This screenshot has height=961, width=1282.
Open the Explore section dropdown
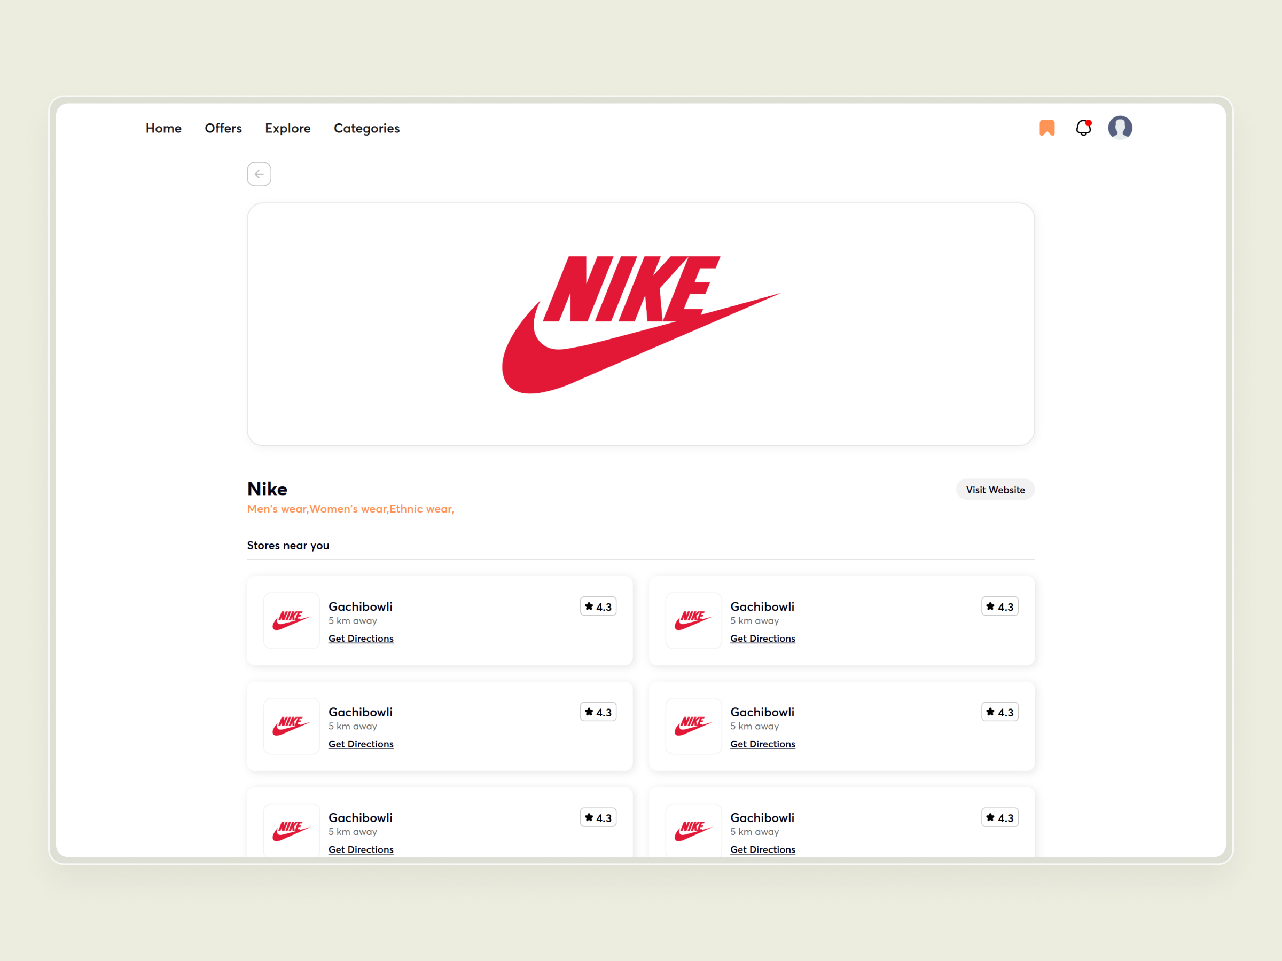pos(287,128)
